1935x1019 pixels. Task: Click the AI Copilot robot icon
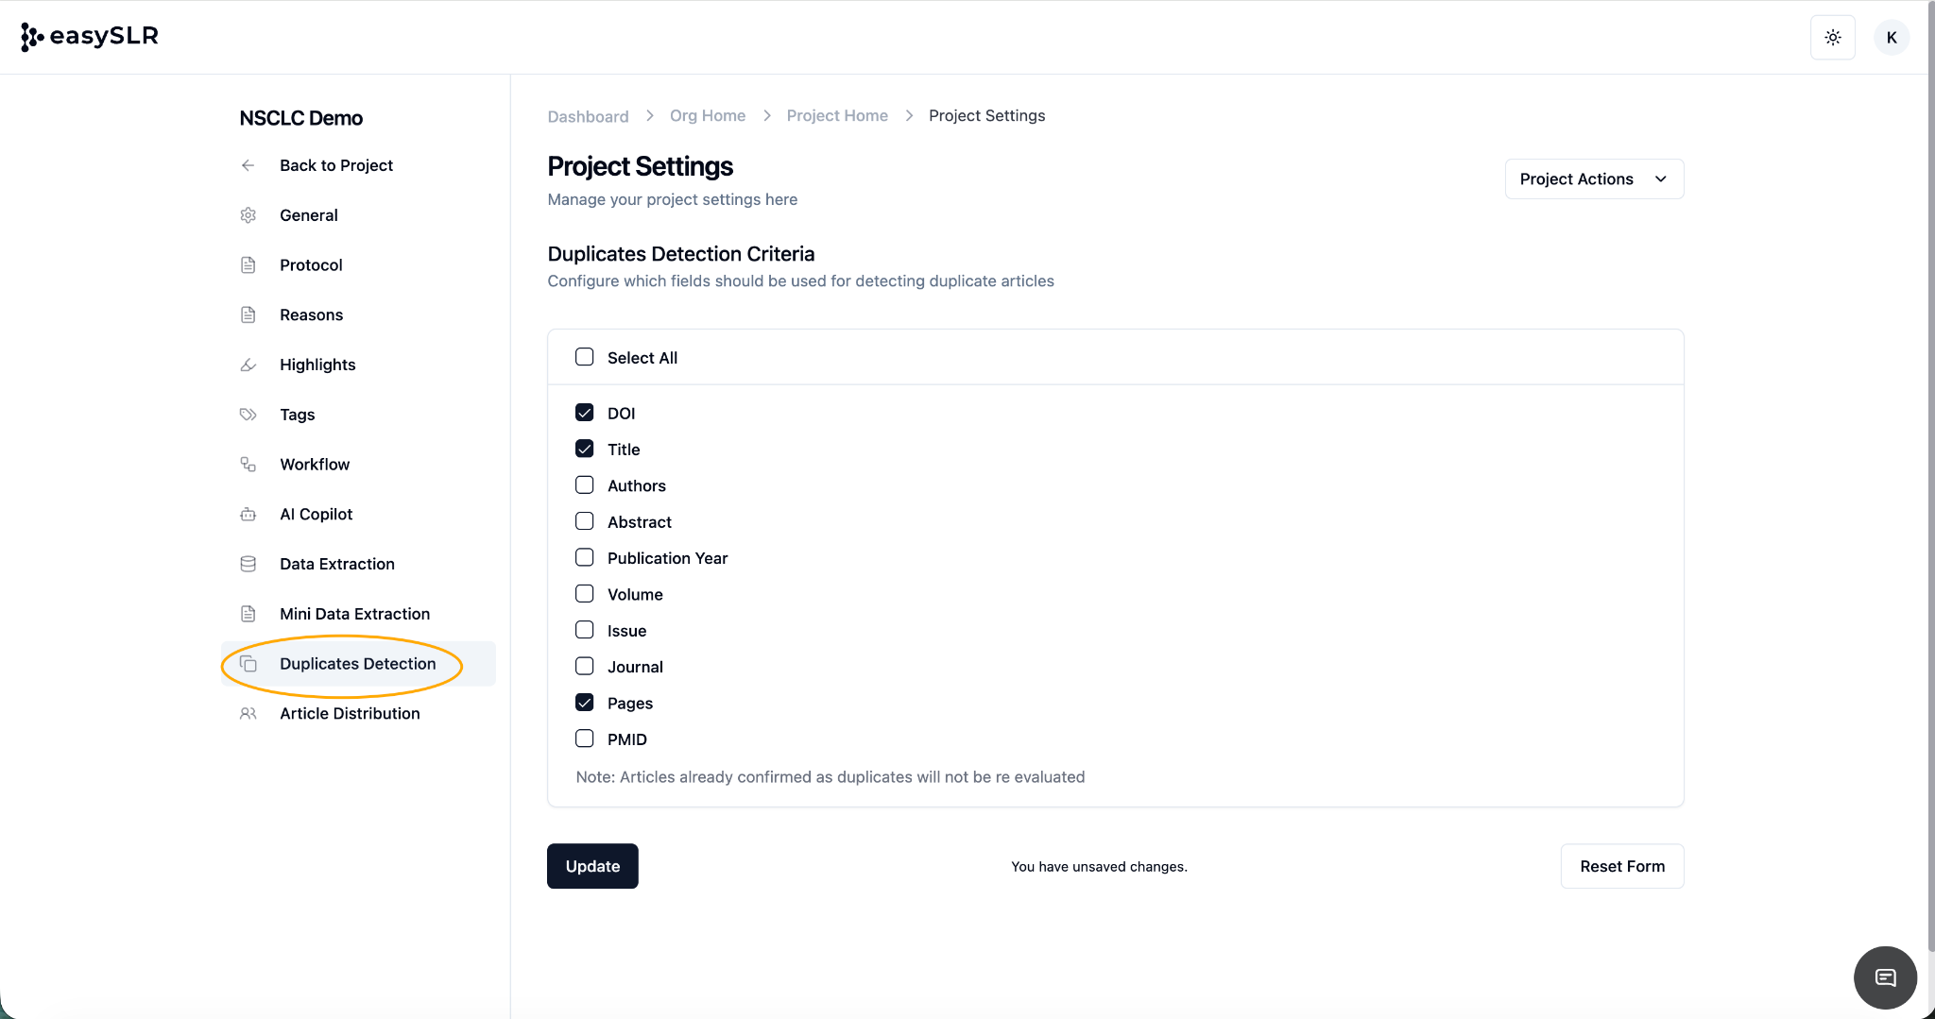click(248, 515)
